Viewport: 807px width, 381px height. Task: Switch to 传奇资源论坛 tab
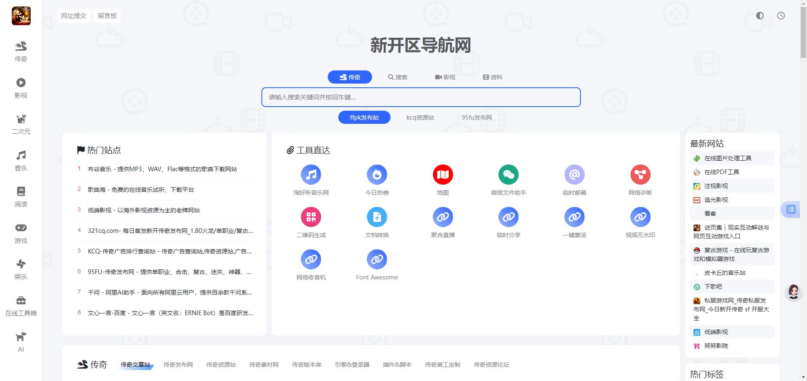[x=491, y=365]
